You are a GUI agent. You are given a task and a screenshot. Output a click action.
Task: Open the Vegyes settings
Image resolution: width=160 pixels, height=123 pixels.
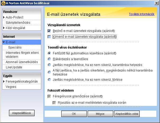[11, 87]
